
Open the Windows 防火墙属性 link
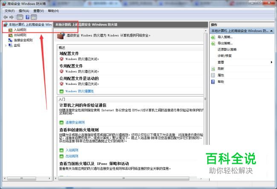[80, 91]
